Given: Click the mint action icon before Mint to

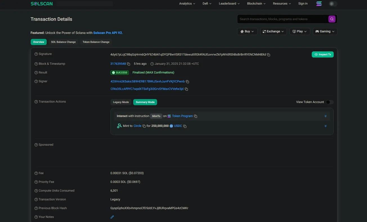Looking at the screenshot, I should 119,126.
